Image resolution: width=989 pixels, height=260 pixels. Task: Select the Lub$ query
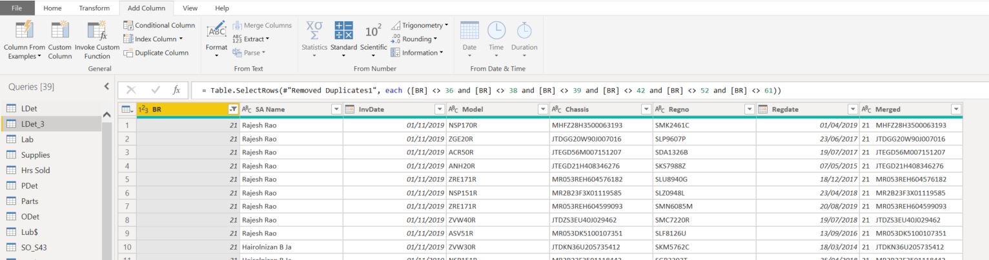(x=51, y=232)
